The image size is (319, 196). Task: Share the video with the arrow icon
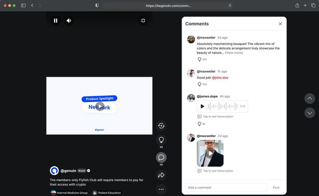click(x=161, y=175)
